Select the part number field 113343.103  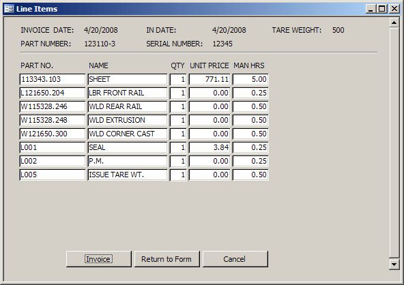point(53,79)
